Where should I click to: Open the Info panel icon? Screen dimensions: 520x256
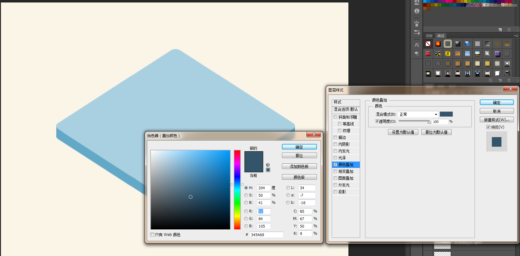(417, 11)
